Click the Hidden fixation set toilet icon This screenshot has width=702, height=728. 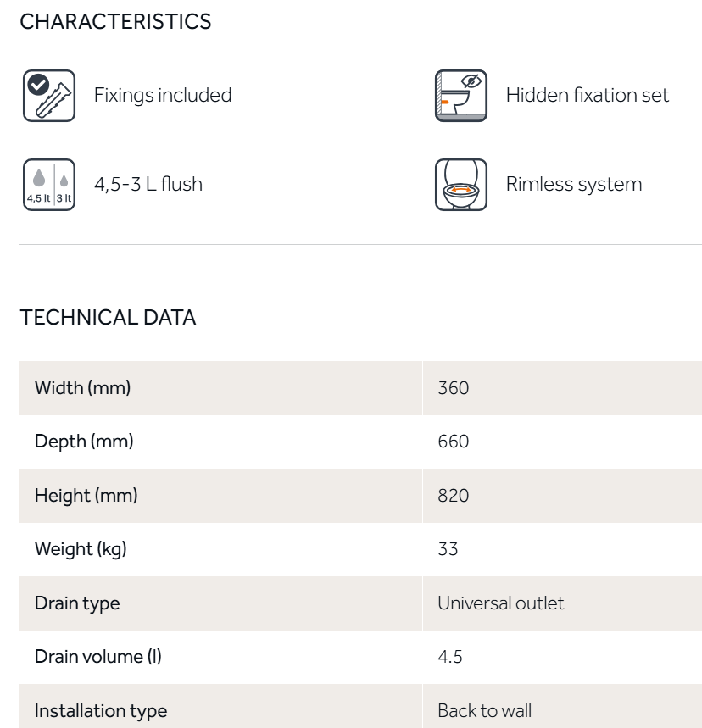460,96
